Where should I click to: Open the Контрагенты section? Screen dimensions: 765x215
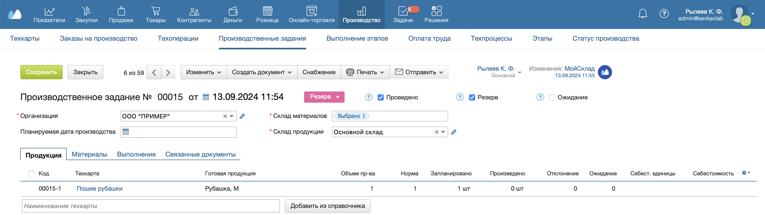pos(194,14)
